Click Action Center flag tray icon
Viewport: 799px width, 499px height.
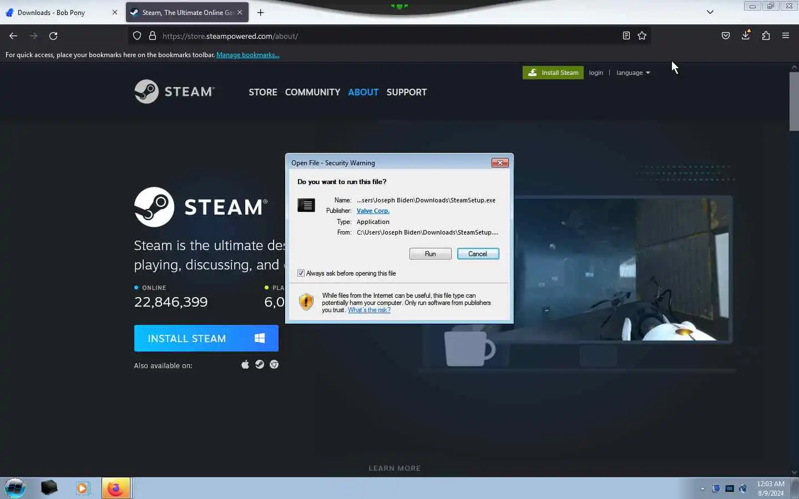click(x=716, y=488)
